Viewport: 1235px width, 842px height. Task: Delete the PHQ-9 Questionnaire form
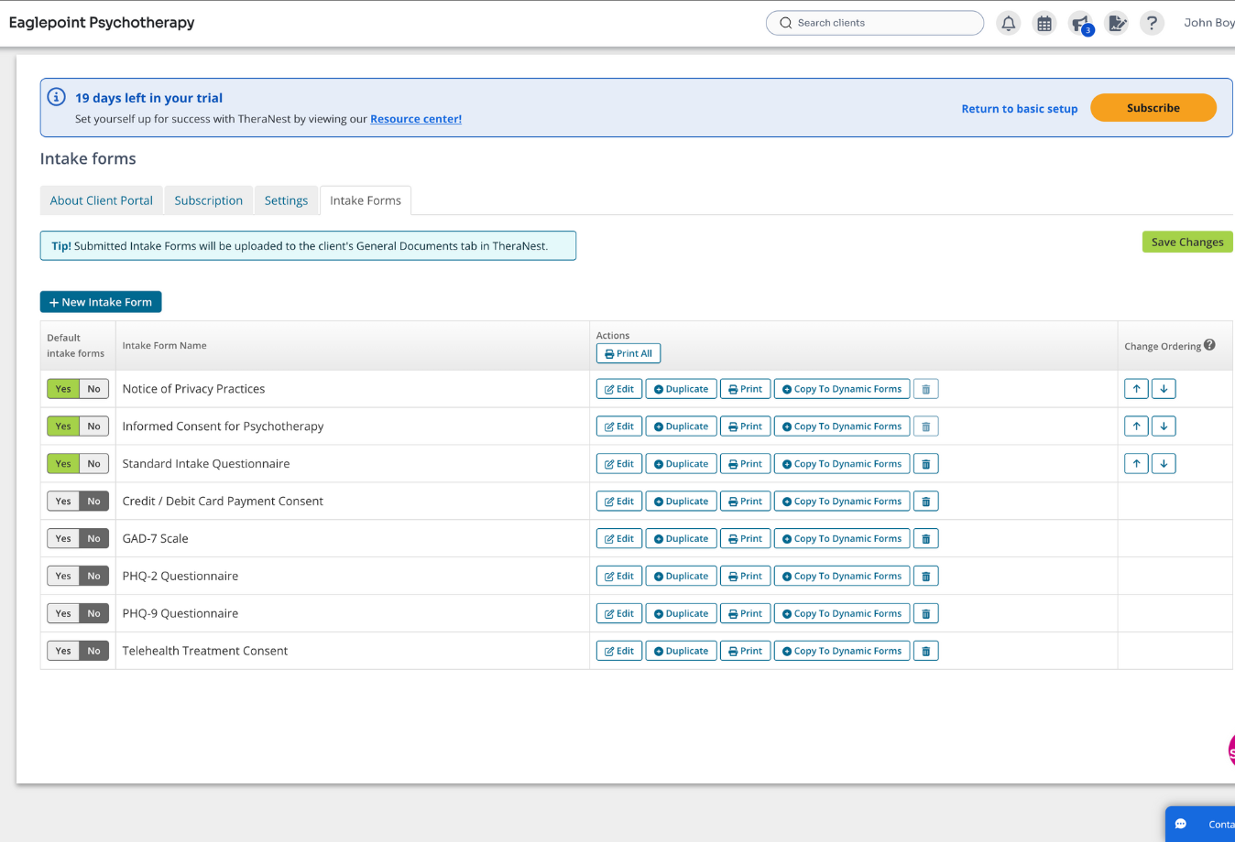click(x=925, y=614)
